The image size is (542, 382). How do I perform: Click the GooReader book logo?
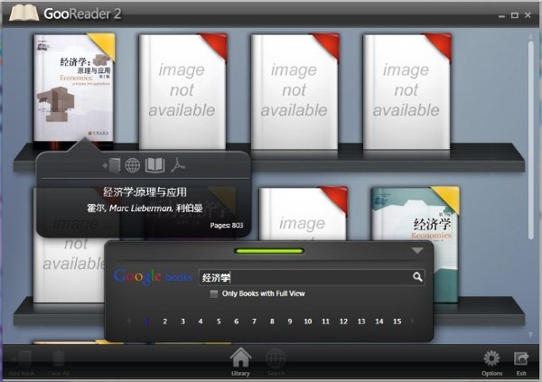[23, 13]
